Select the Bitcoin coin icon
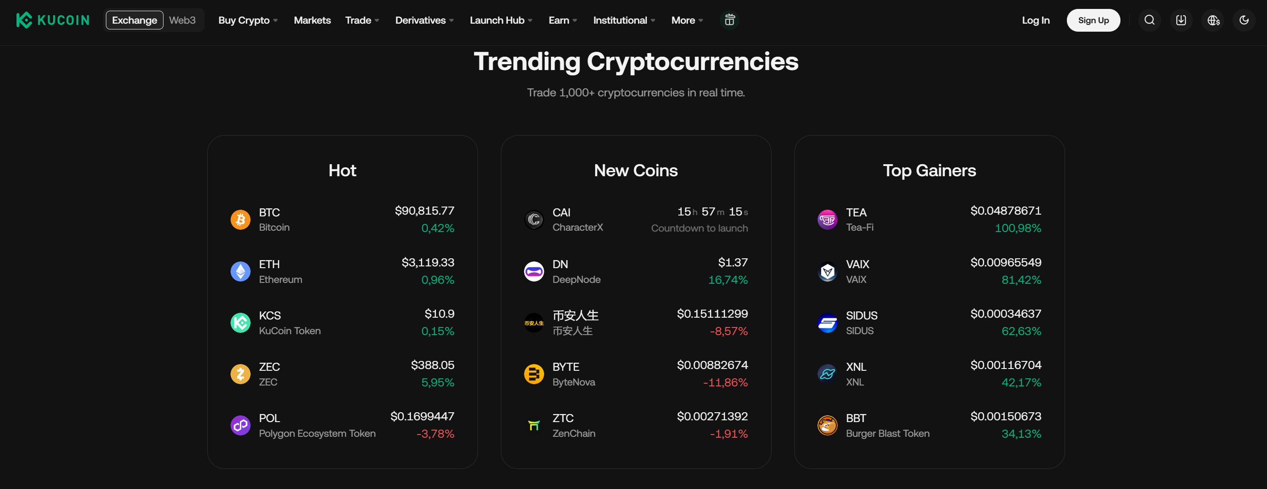Viewport: 1267px width, 489px height. (240, 220)
